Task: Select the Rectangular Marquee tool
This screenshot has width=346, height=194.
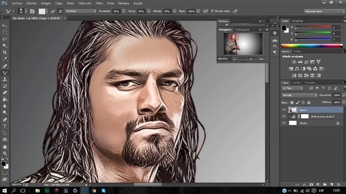Action: [x=5, y=32]
